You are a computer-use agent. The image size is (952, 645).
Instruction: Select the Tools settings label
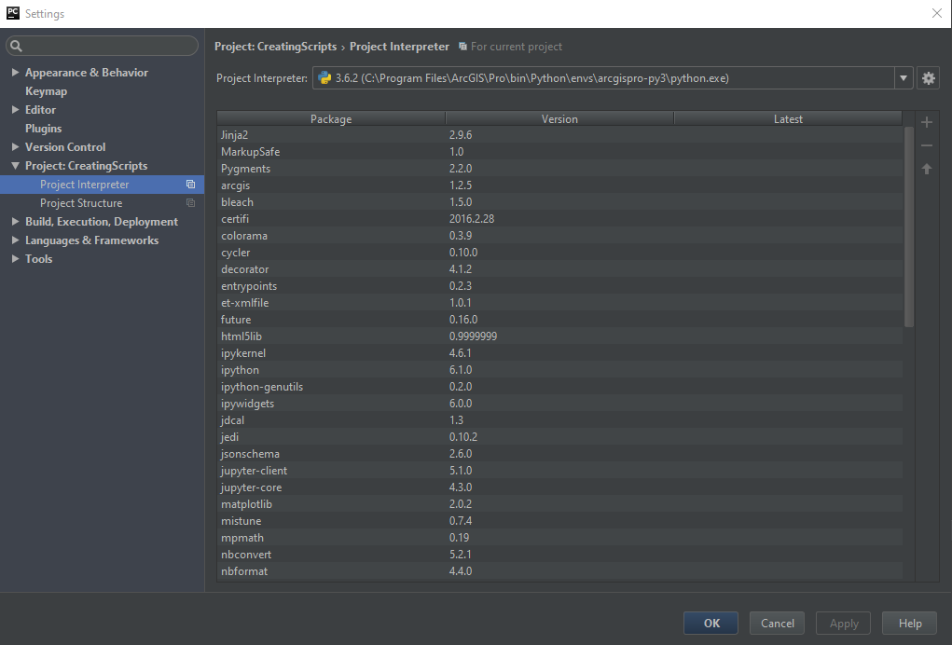coord(39,259)
